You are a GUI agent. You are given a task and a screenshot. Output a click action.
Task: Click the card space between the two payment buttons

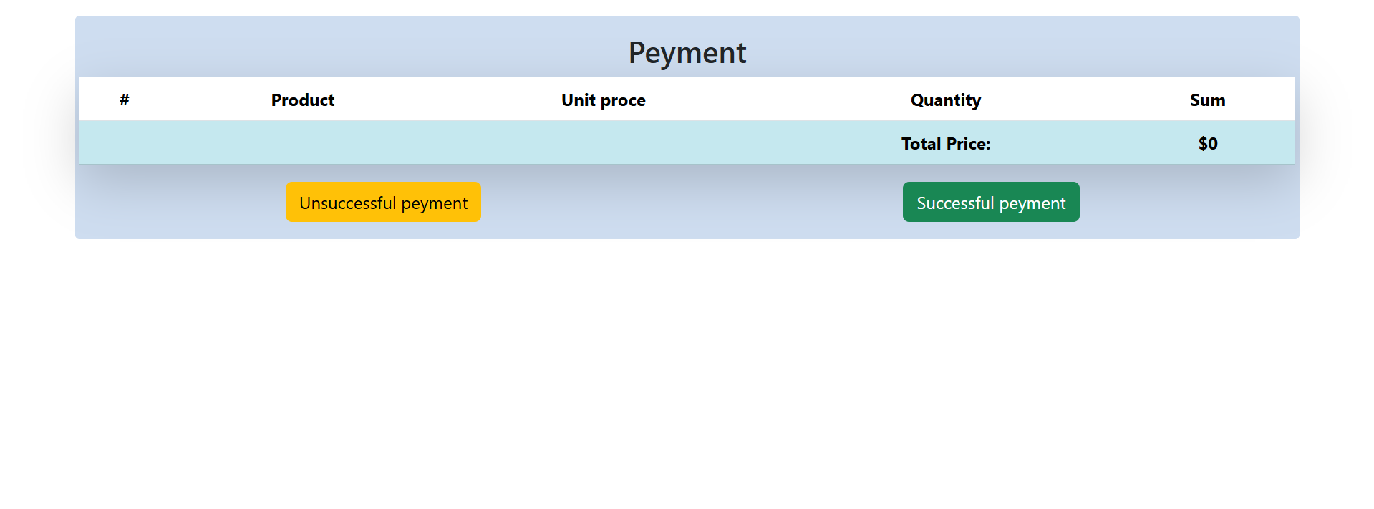click(691, 203)
